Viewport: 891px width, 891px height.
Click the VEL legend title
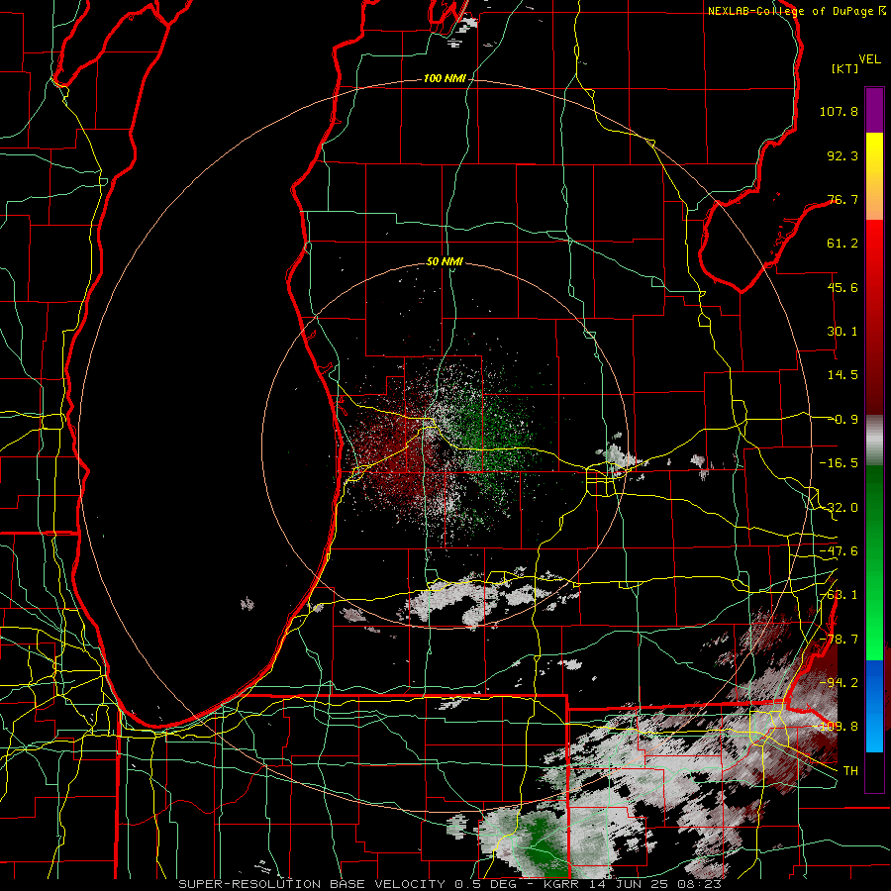tap(869, 59)
